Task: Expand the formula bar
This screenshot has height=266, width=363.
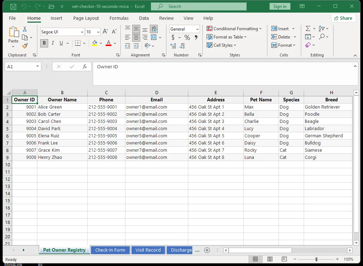Action: 355,66
